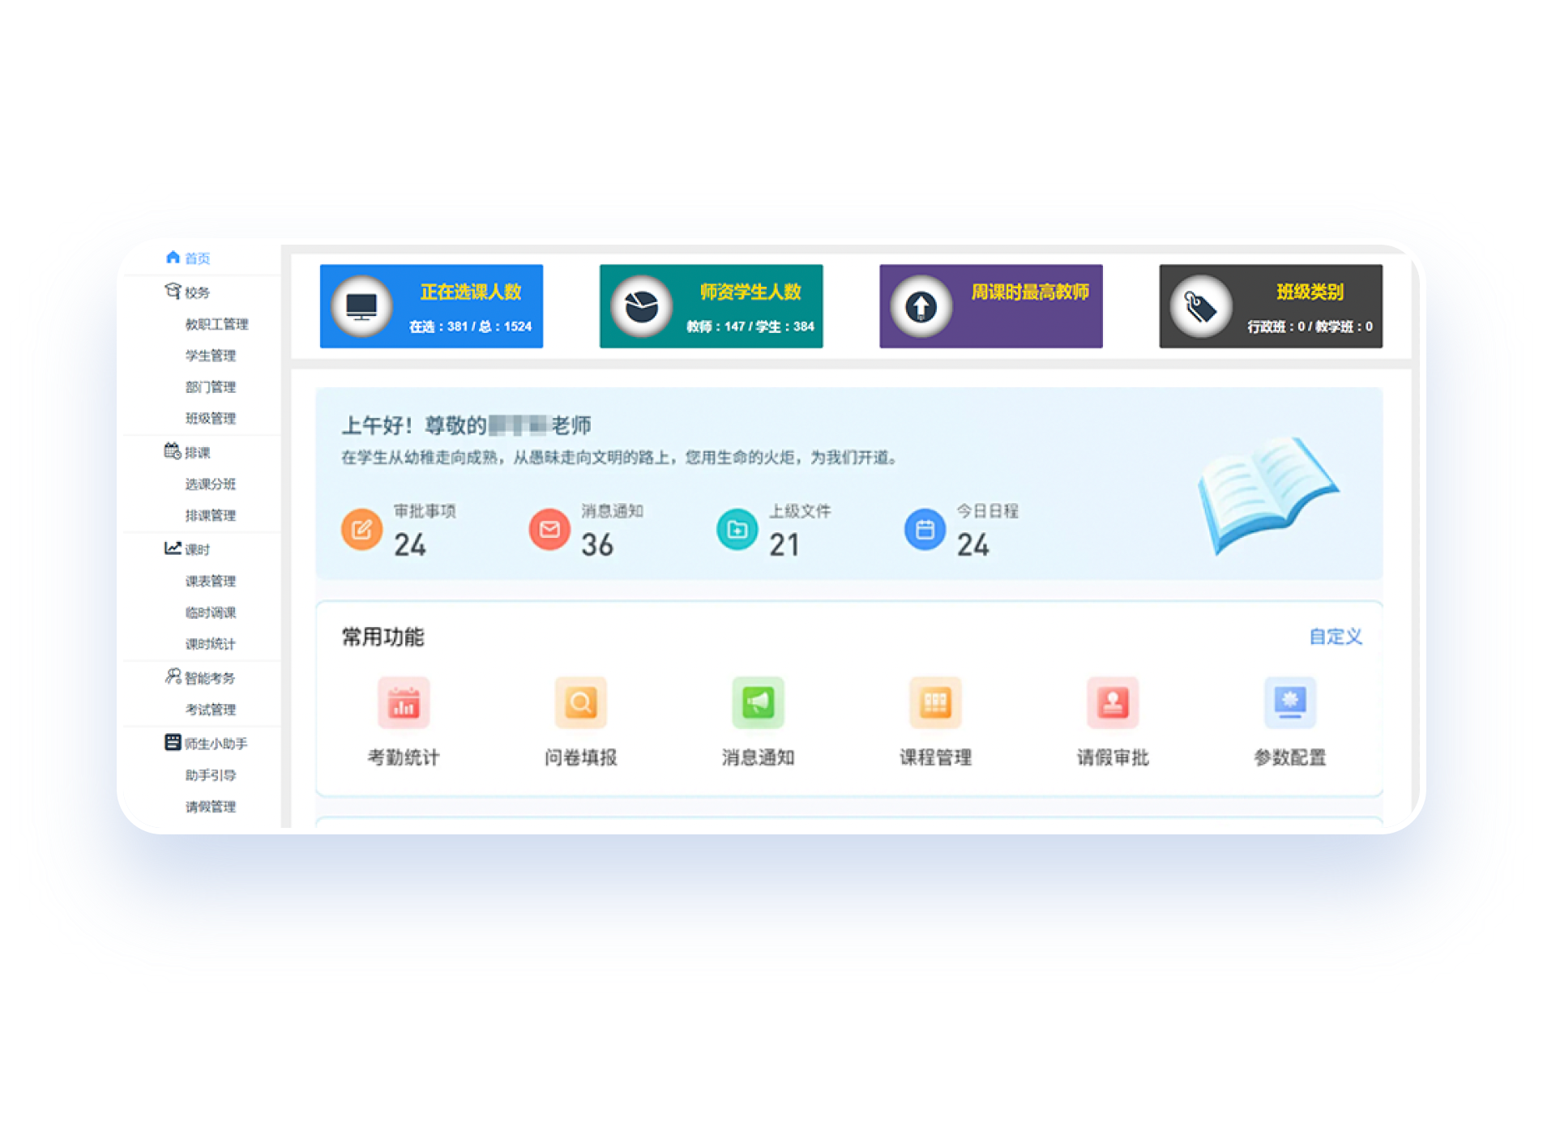Select the purple 周课时最高教师 card
The image size is (1543, 1126).
pyautogui.click(x=990, y=306)
